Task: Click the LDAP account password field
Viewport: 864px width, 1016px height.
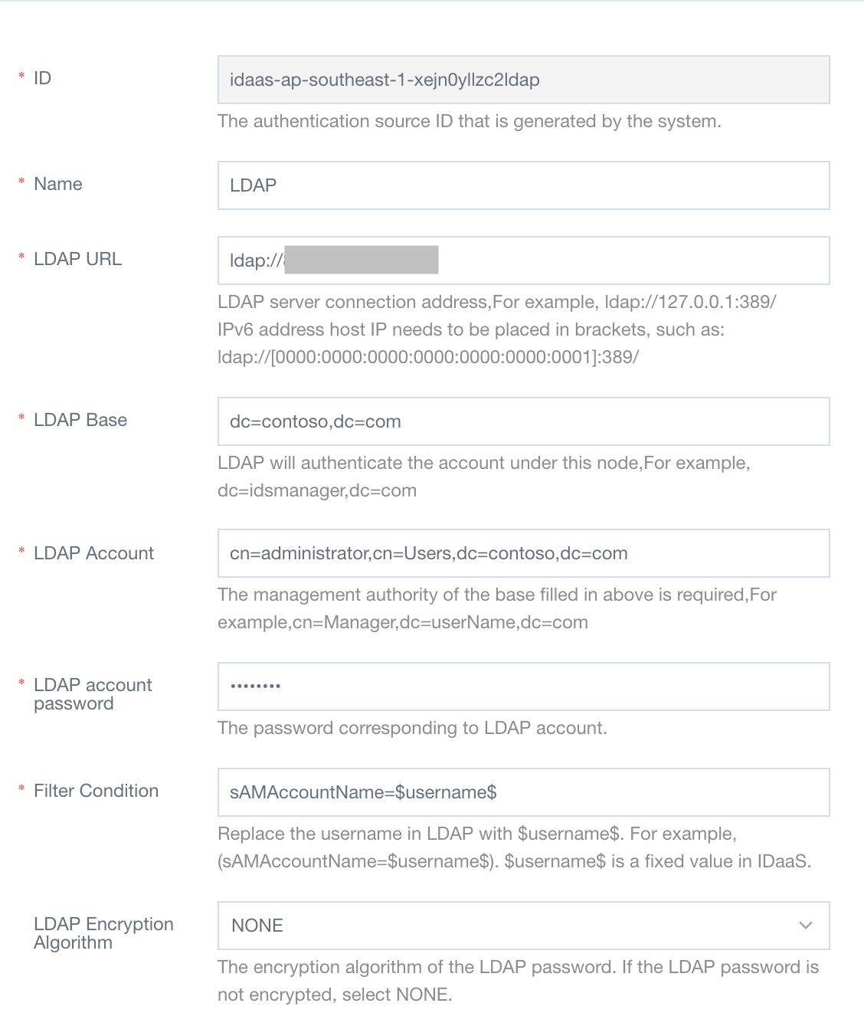Action: point(523,687)
